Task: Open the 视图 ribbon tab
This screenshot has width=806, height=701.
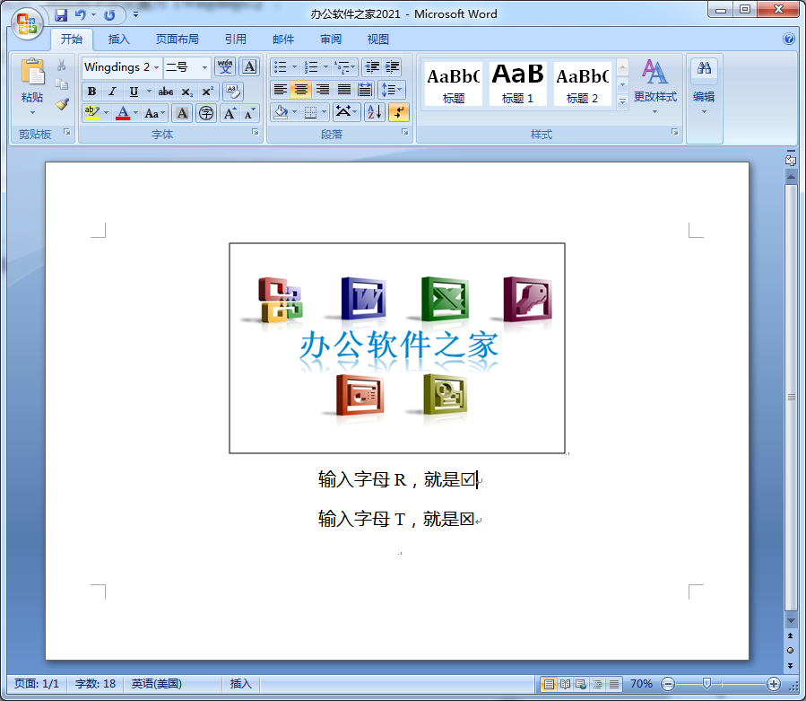Action: click(377, 39)
